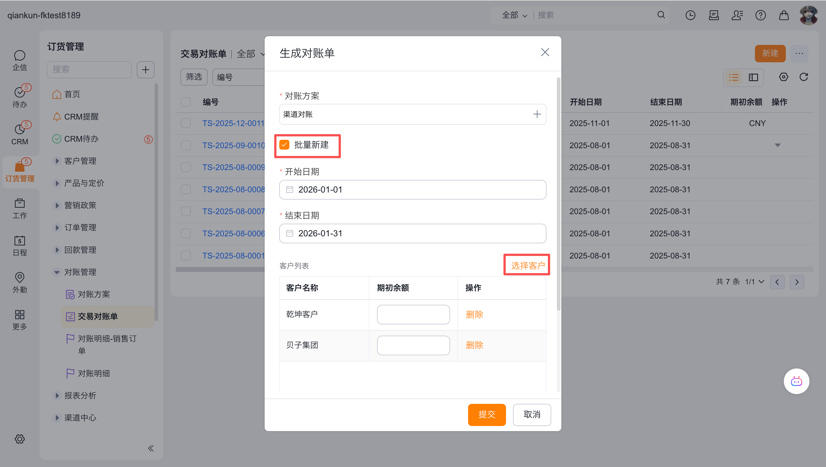
Task: Check the row checkbox for TS-2025-12-0011
Action: [186, 123]
